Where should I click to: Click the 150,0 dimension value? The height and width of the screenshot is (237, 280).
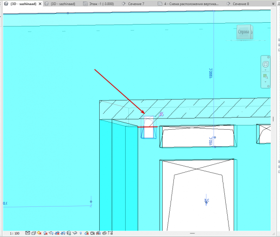coord(211,141)
